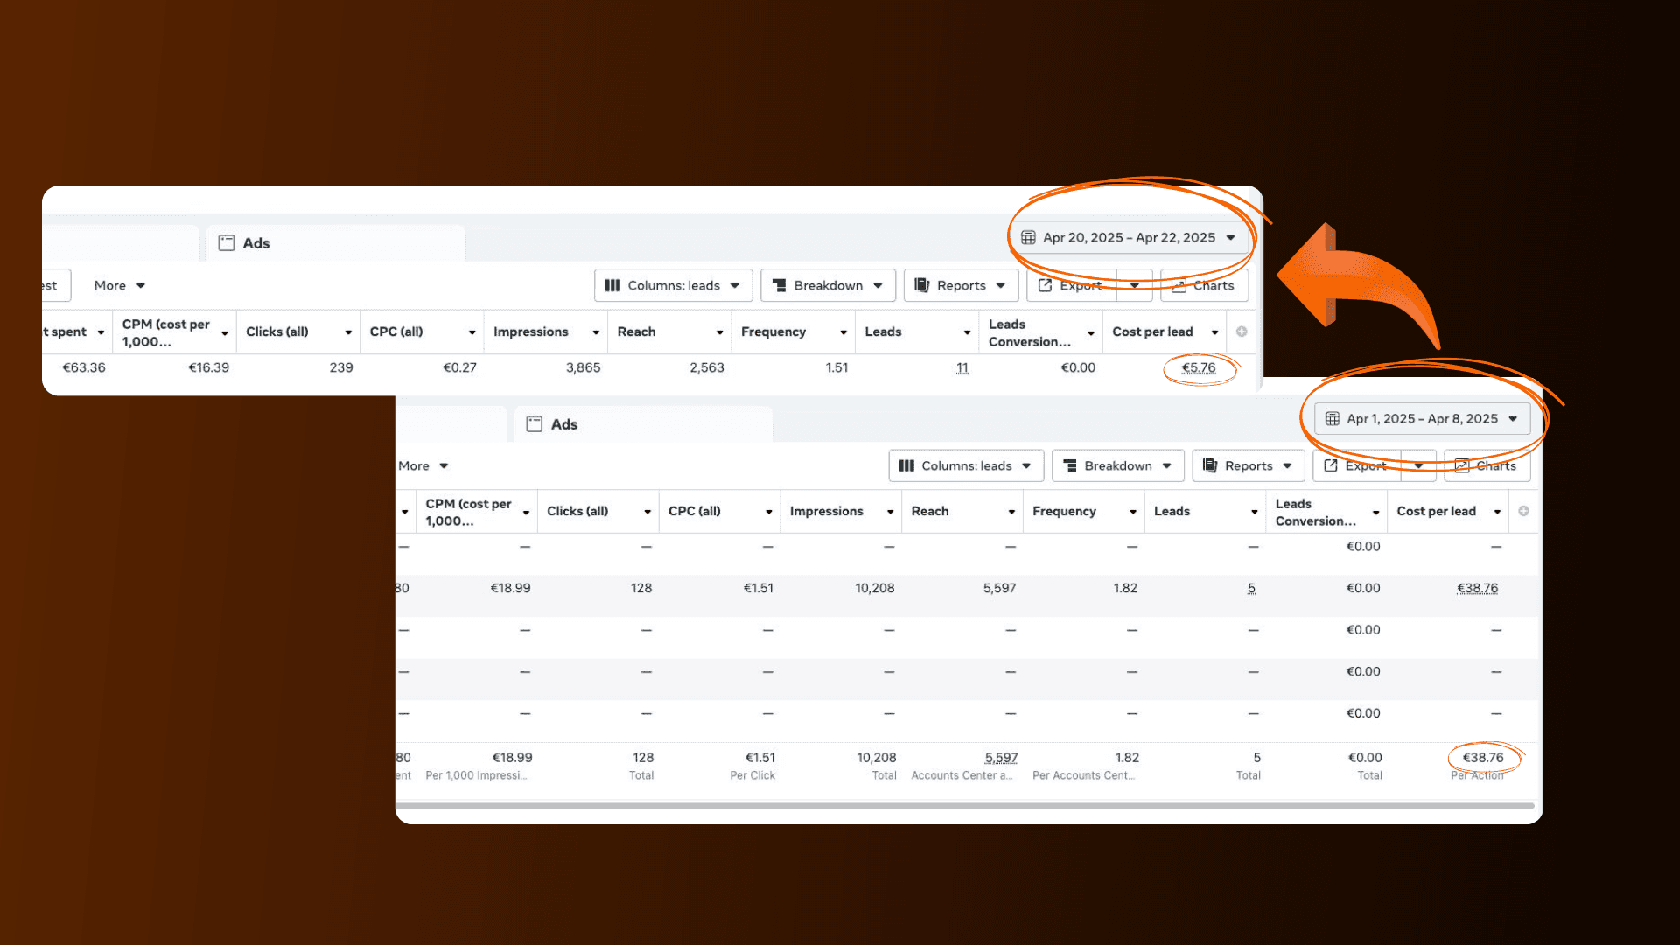Click the Charts button in bottom panel
This screenshot has height=945, width=1680.
click(1486, 466)
